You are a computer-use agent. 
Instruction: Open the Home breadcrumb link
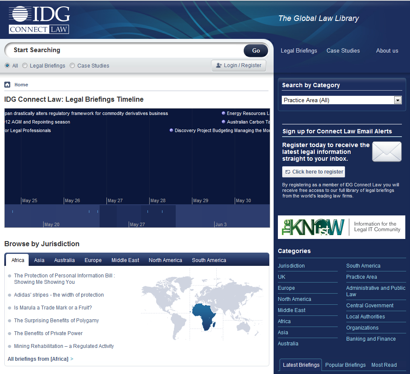[21, 85]
